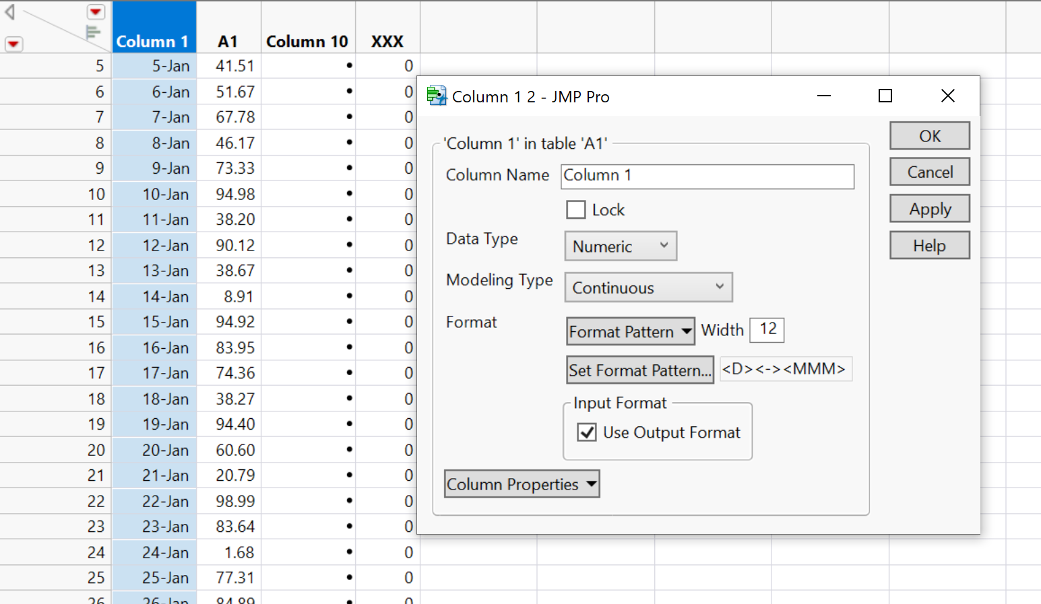Open the Data Type Numeric dropdown

(621, 246)
